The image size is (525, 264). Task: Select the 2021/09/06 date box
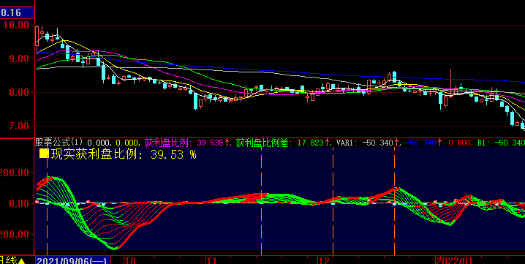tap(72, 260)
